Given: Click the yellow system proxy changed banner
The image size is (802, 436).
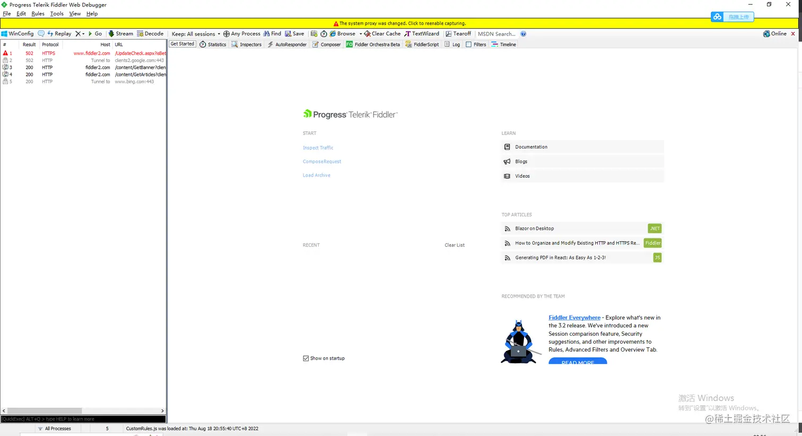Looking at the screenshot, I should [399, 23].
